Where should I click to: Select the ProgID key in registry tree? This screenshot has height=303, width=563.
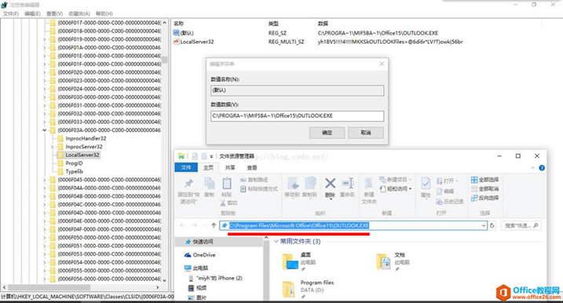(74, 163)
